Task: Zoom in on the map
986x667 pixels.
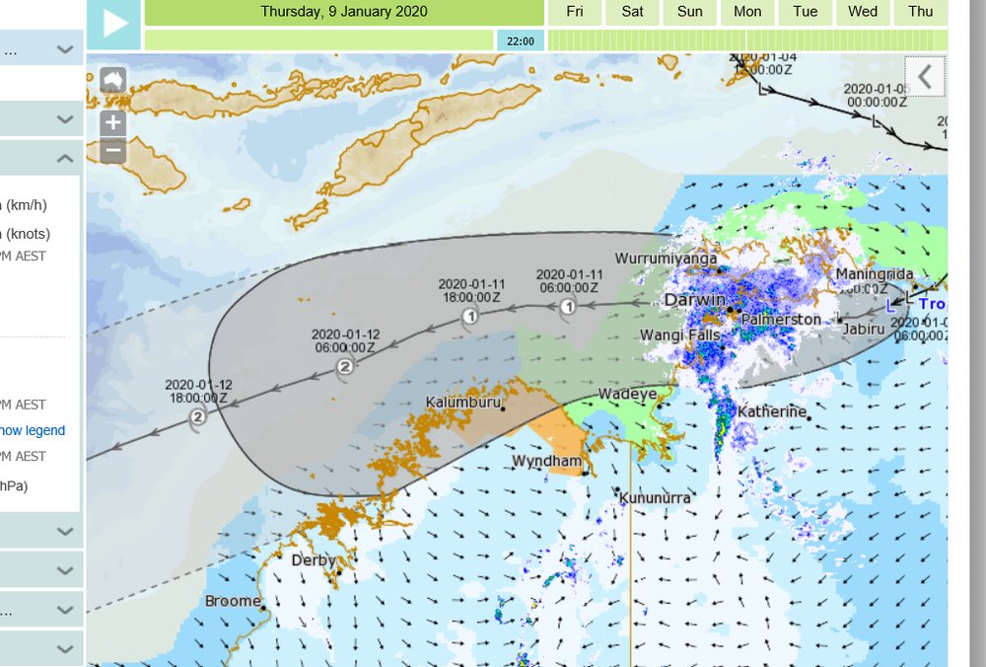Action: tap(113, 122)
